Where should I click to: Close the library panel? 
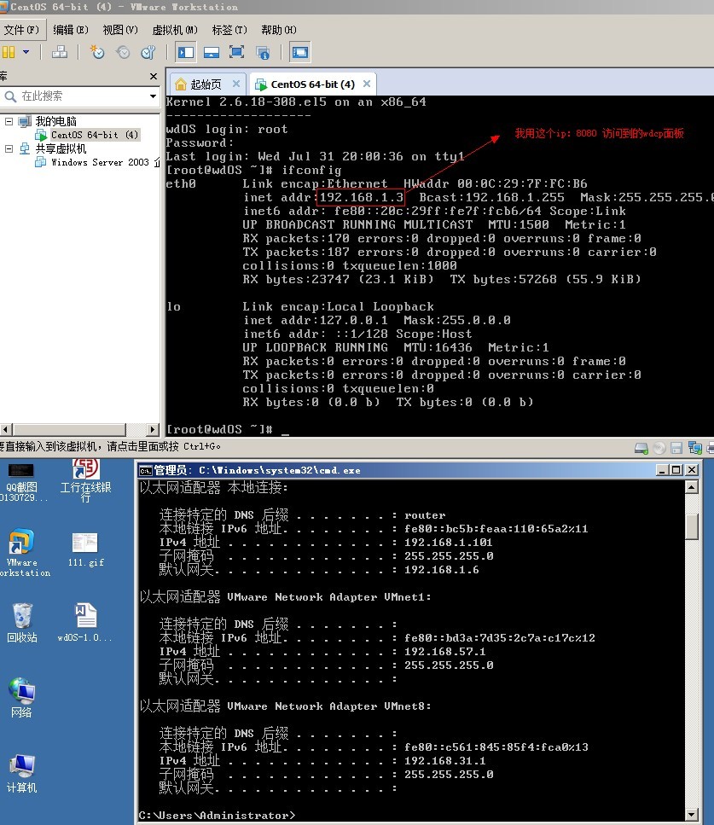click(x=153, y=76)
